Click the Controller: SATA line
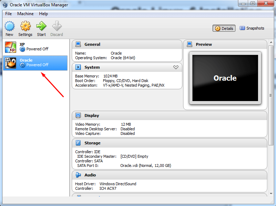 point(89,161)
